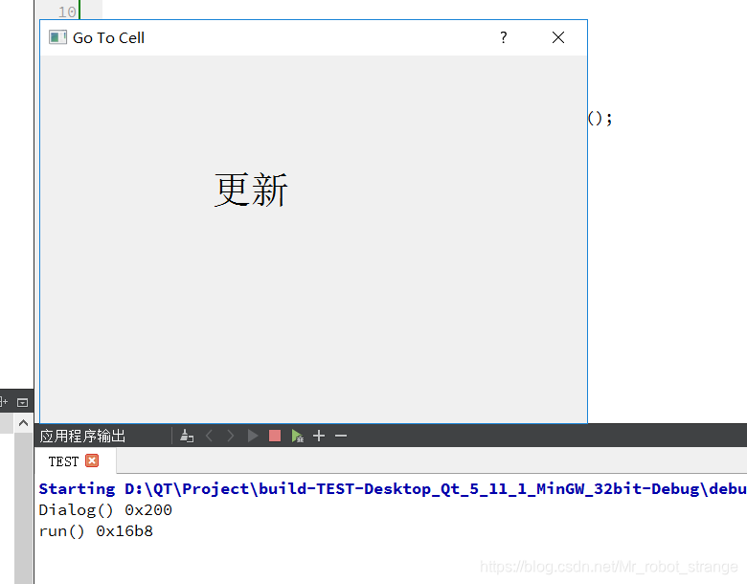Close the left side panel split
Viewport: 747px width, 584px height.
tap(22, 402)
